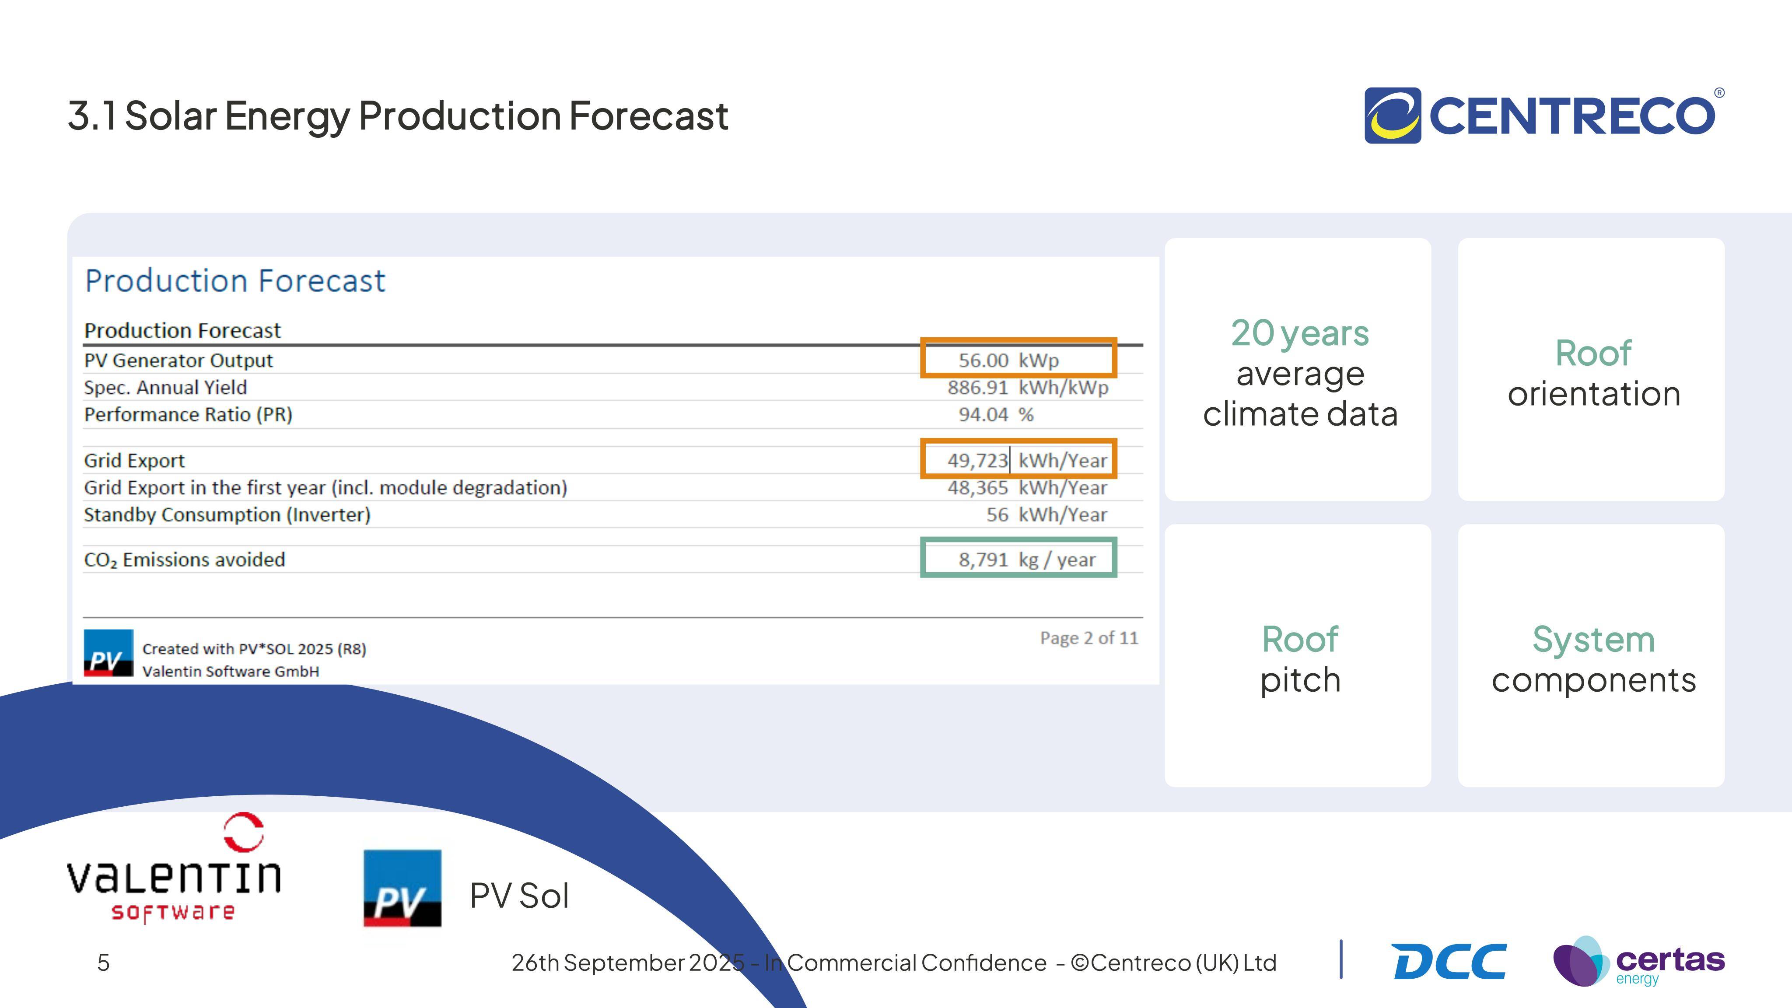Click the Spec. Annual Yield label
This screenshot has height=1008, width=1792.
(x=165, y=388)
